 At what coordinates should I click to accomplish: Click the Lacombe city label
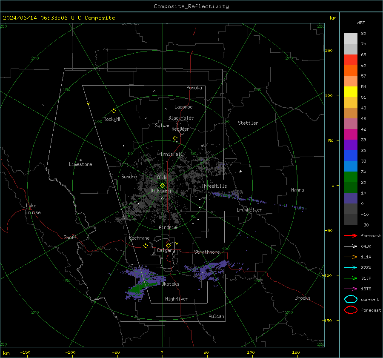pyautogui.click(x=183, y=107)
